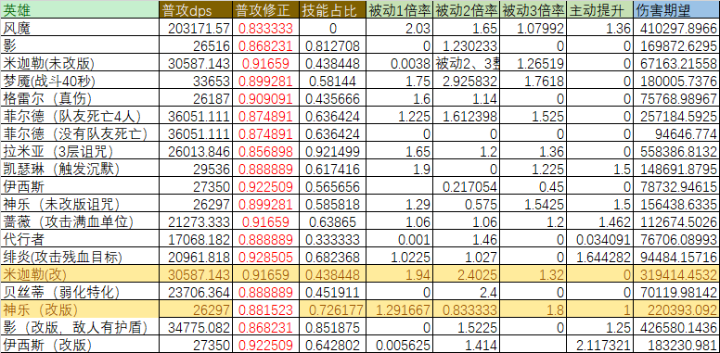This screenshot has height=353, width=720.
Task: Click the 风魔 hero name cell
Action: tap(80, 29)
